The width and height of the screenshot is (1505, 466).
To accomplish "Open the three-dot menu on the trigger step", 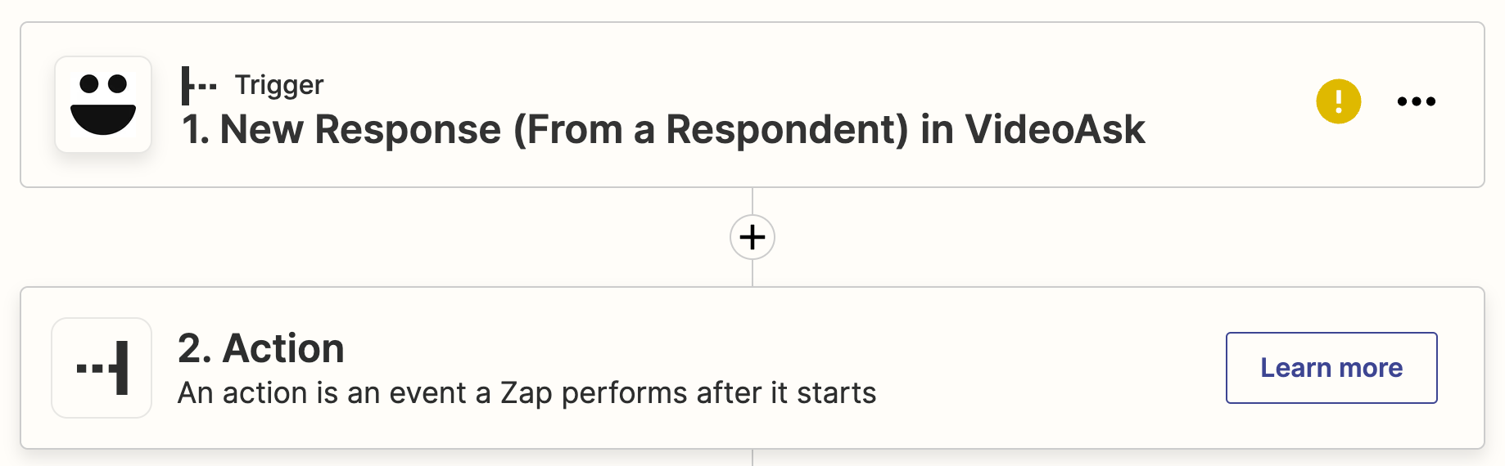I will point(1416,101).
